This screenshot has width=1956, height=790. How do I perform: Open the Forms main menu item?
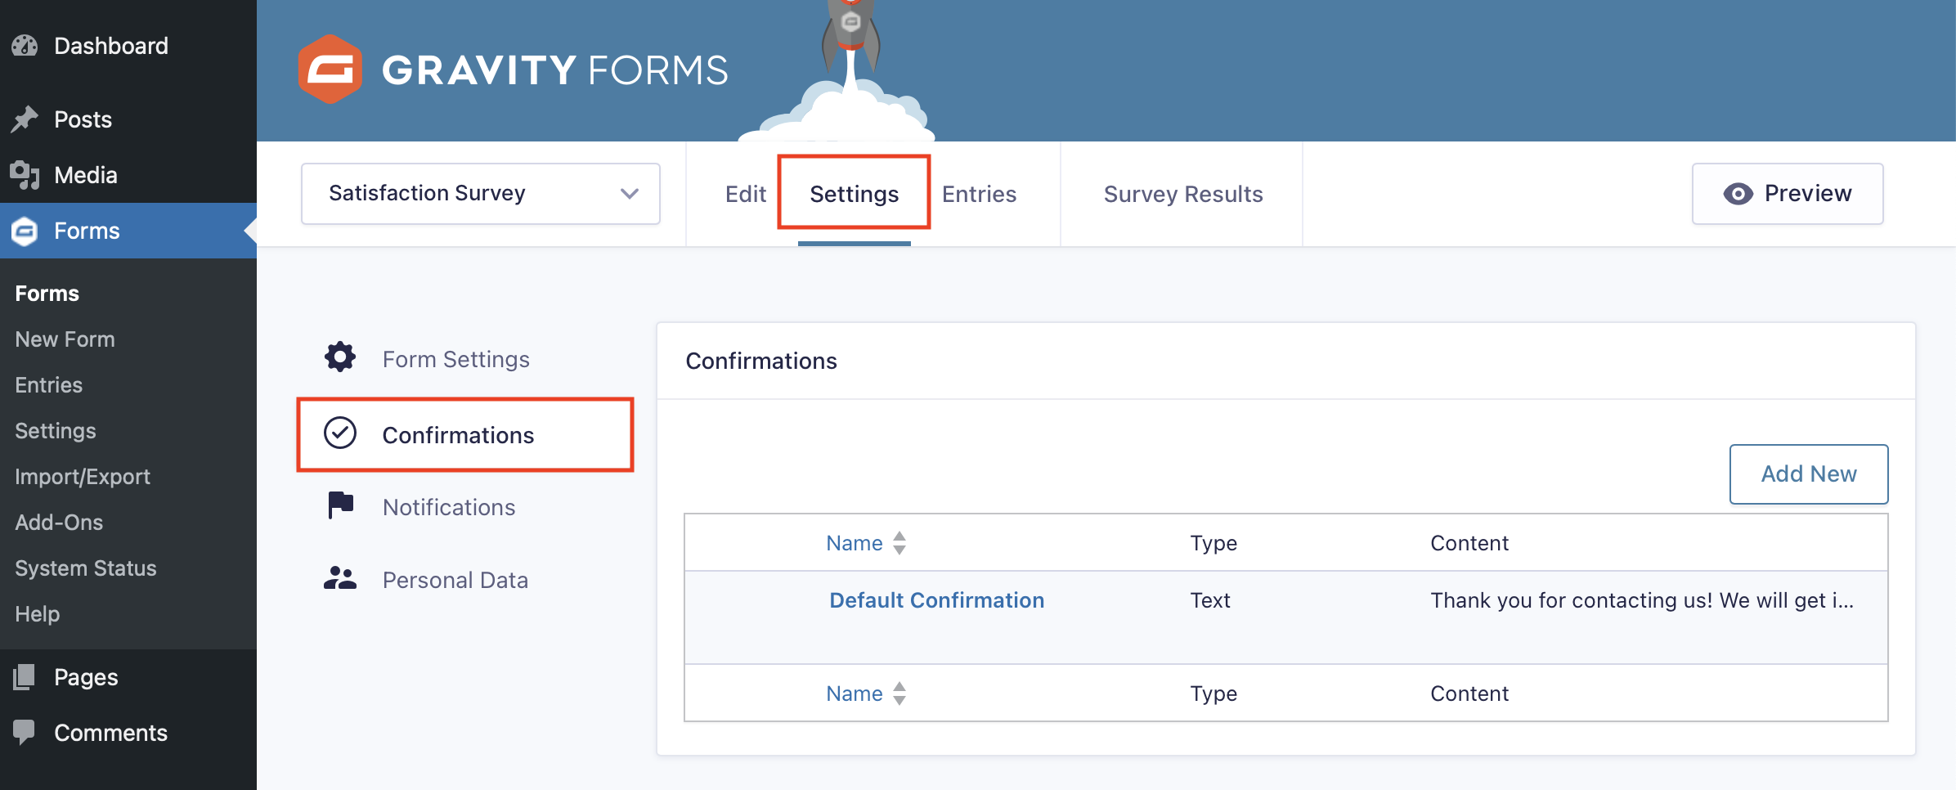pyautogui.click(x=128, y=231)
